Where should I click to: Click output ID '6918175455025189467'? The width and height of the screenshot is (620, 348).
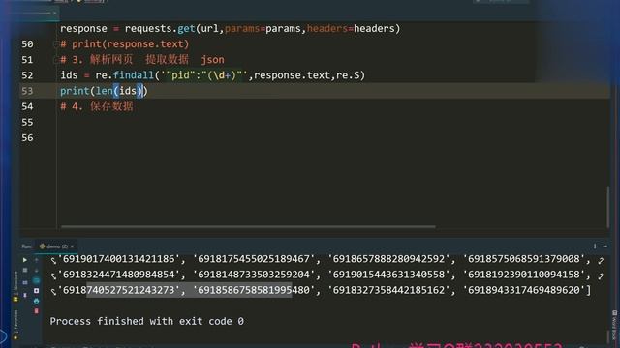[x=254, y=259]
